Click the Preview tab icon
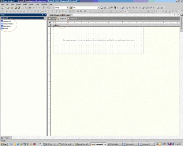The width and height of the screenshot is (183, 146). (x=68, y=19)
